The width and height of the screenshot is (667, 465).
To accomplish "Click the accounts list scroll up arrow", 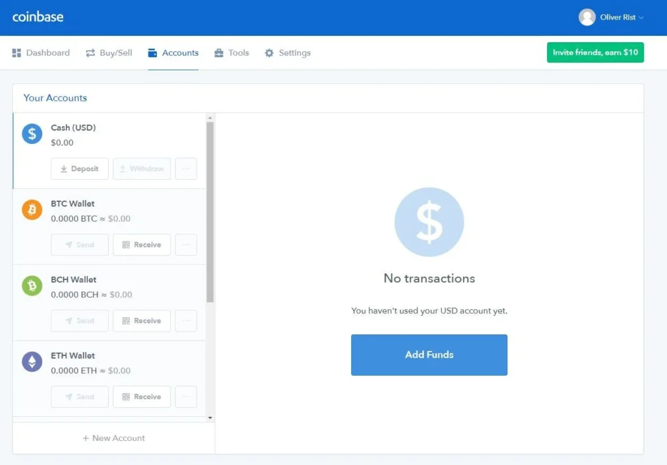I will [210, 118].
